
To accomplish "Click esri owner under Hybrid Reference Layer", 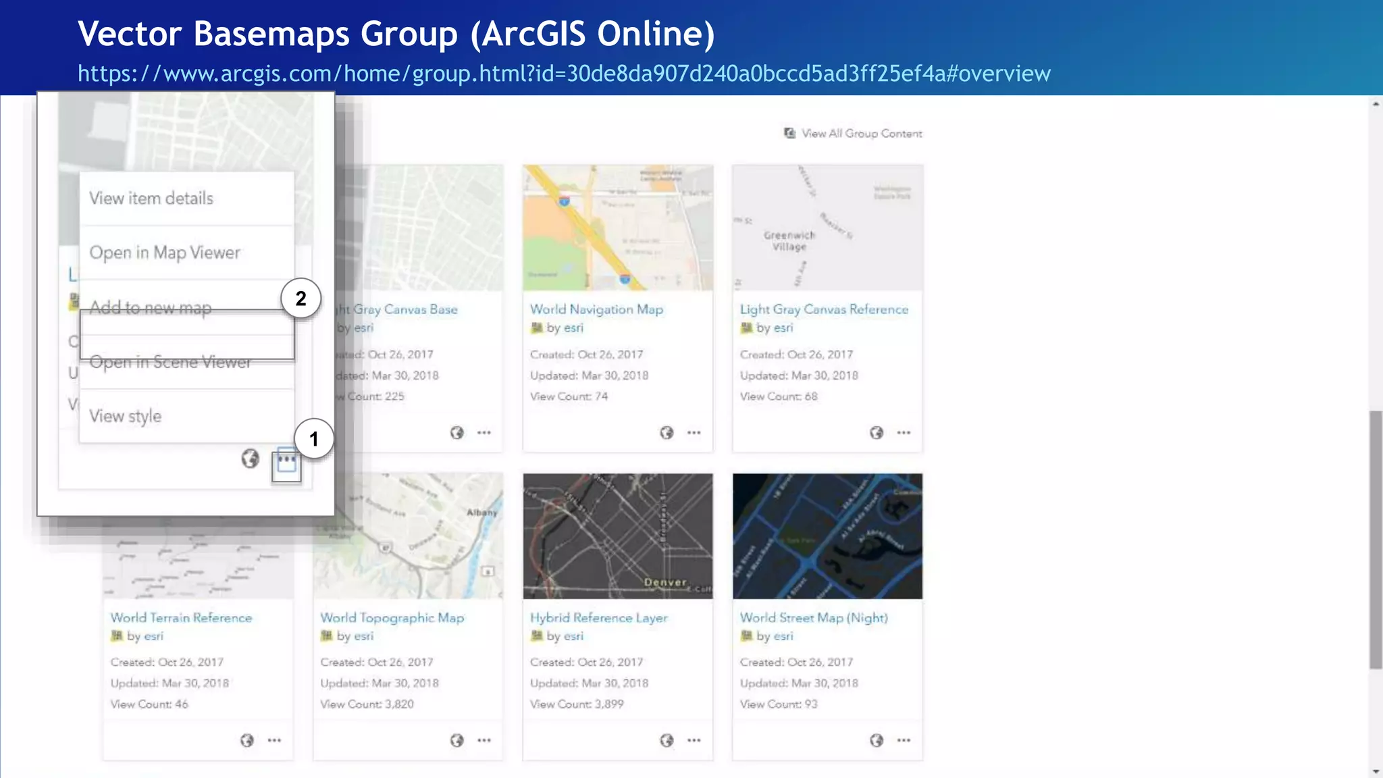I will 573,636.
